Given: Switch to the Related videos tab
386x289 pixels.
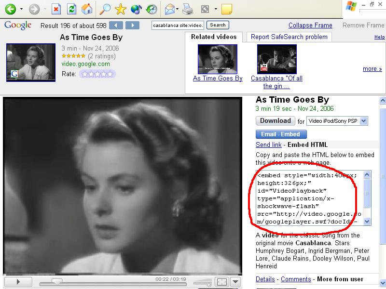Looking at the screenshot, I should tap(214, 37).
